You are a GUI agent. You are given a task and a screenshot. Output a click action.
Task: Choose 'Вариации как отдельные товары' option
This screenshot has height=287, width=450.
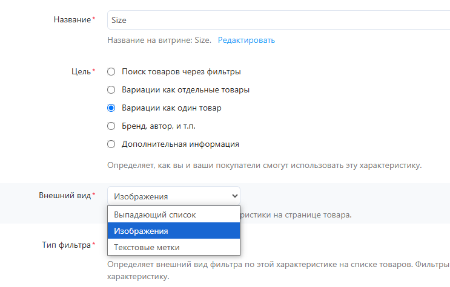pyautogui.click(x=111, y=89)
